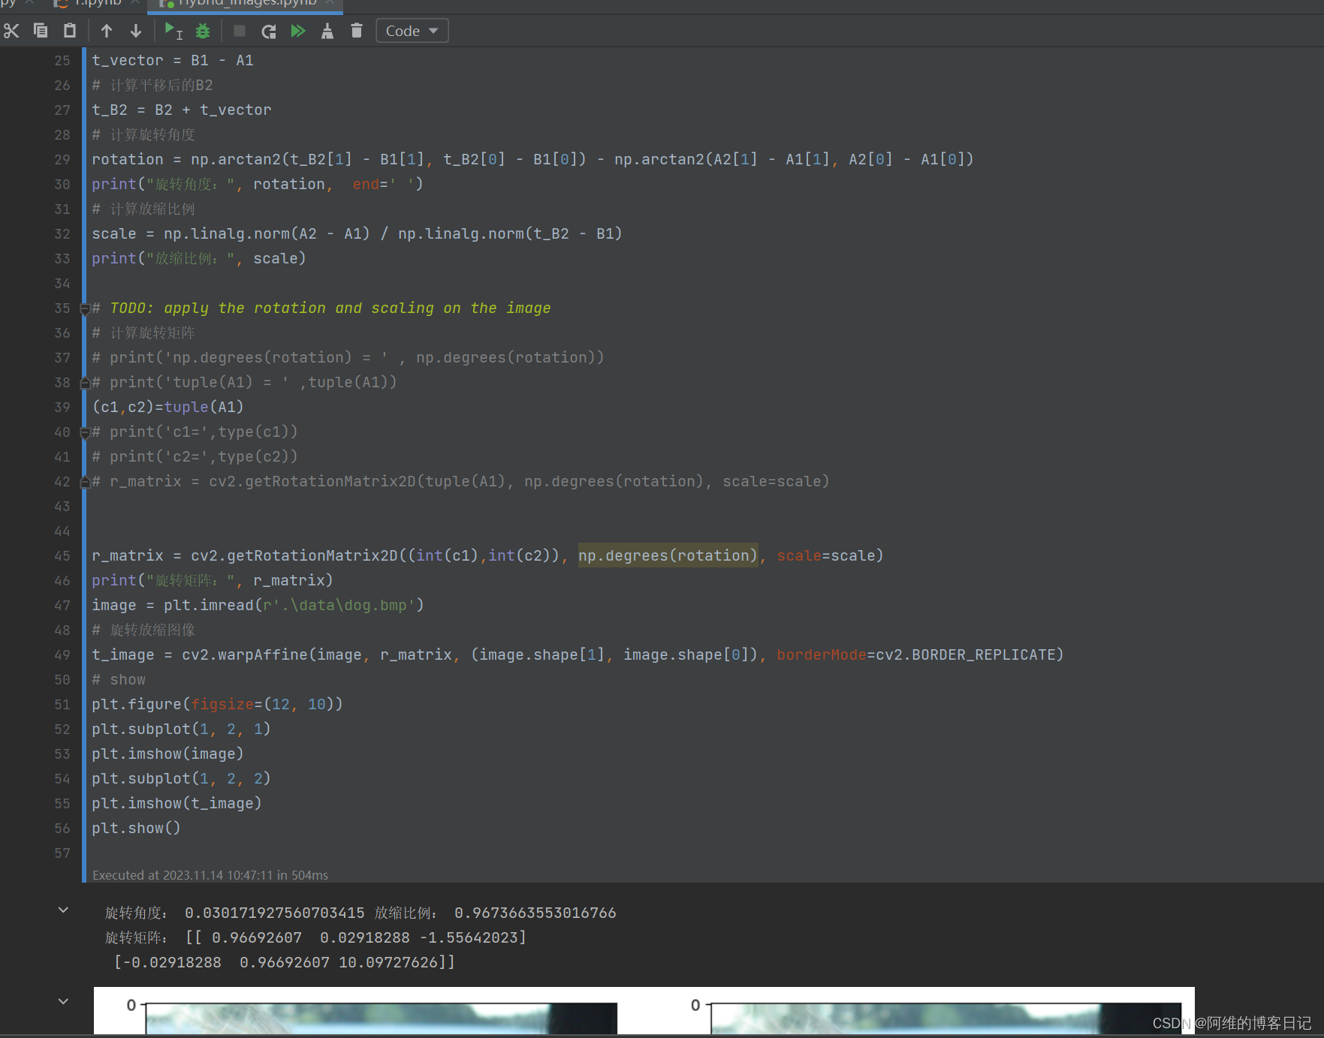Cut the current cell
Screen dimensions: 1324x1038
(x=11, y=31)
